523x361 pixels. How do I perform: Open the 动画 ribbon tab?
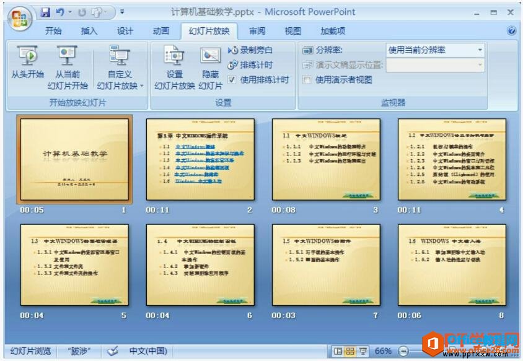pos(160,31)
